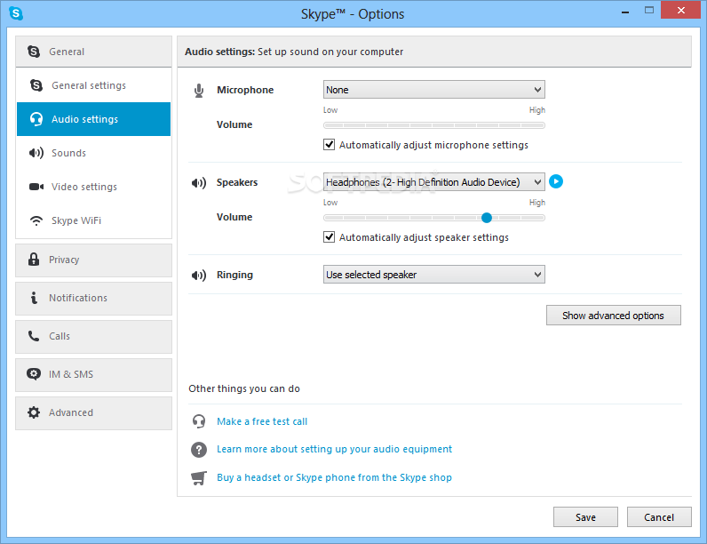Click the camera icon beside Video settings
The width and height of the screenshot is (707, 544).
[36, 187]
